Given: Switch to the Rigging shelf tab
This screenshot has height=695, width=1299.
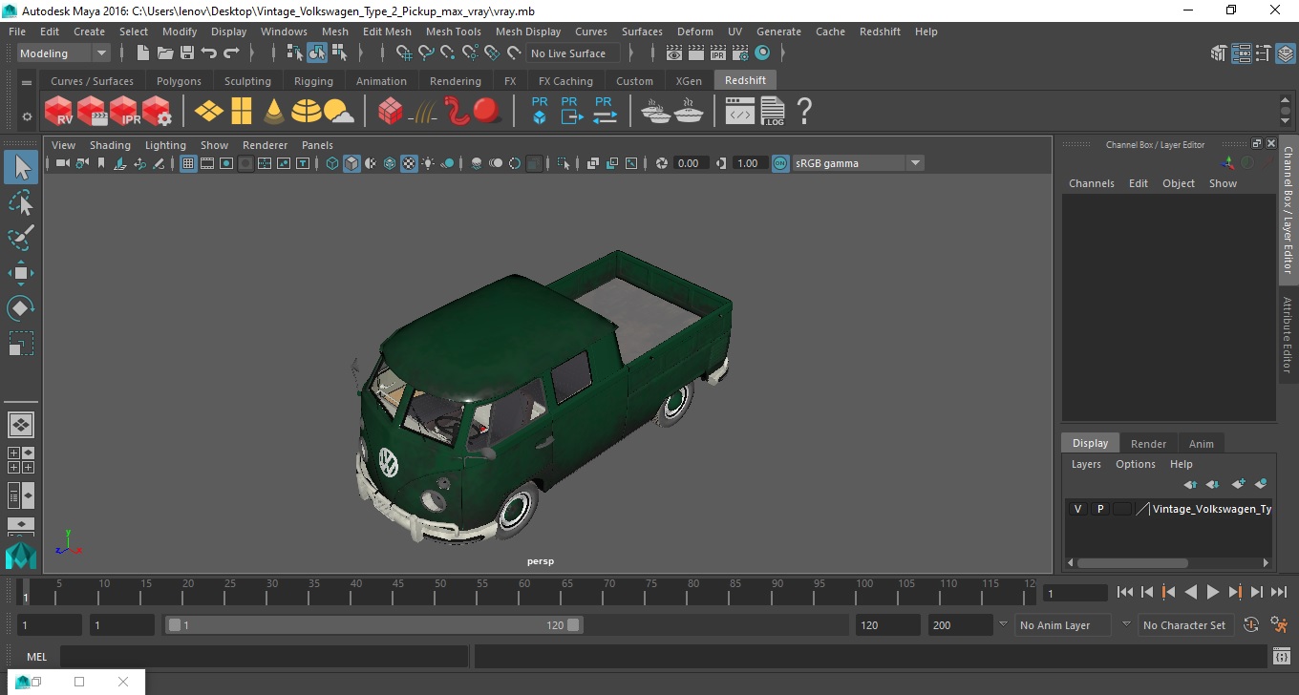Looking at the screenshot, I should (313, 81).
